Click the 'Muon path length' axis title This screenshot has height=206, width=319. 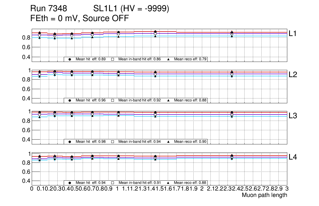[264, 195]
